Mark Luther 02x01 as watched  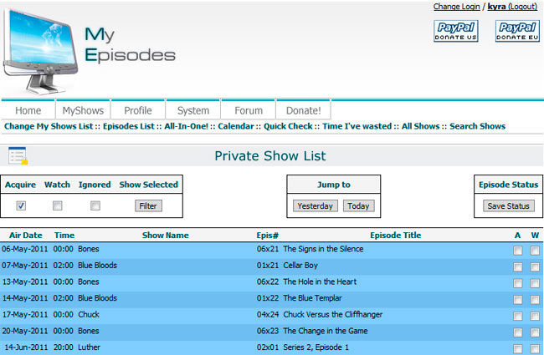click(x=535, y=348)
